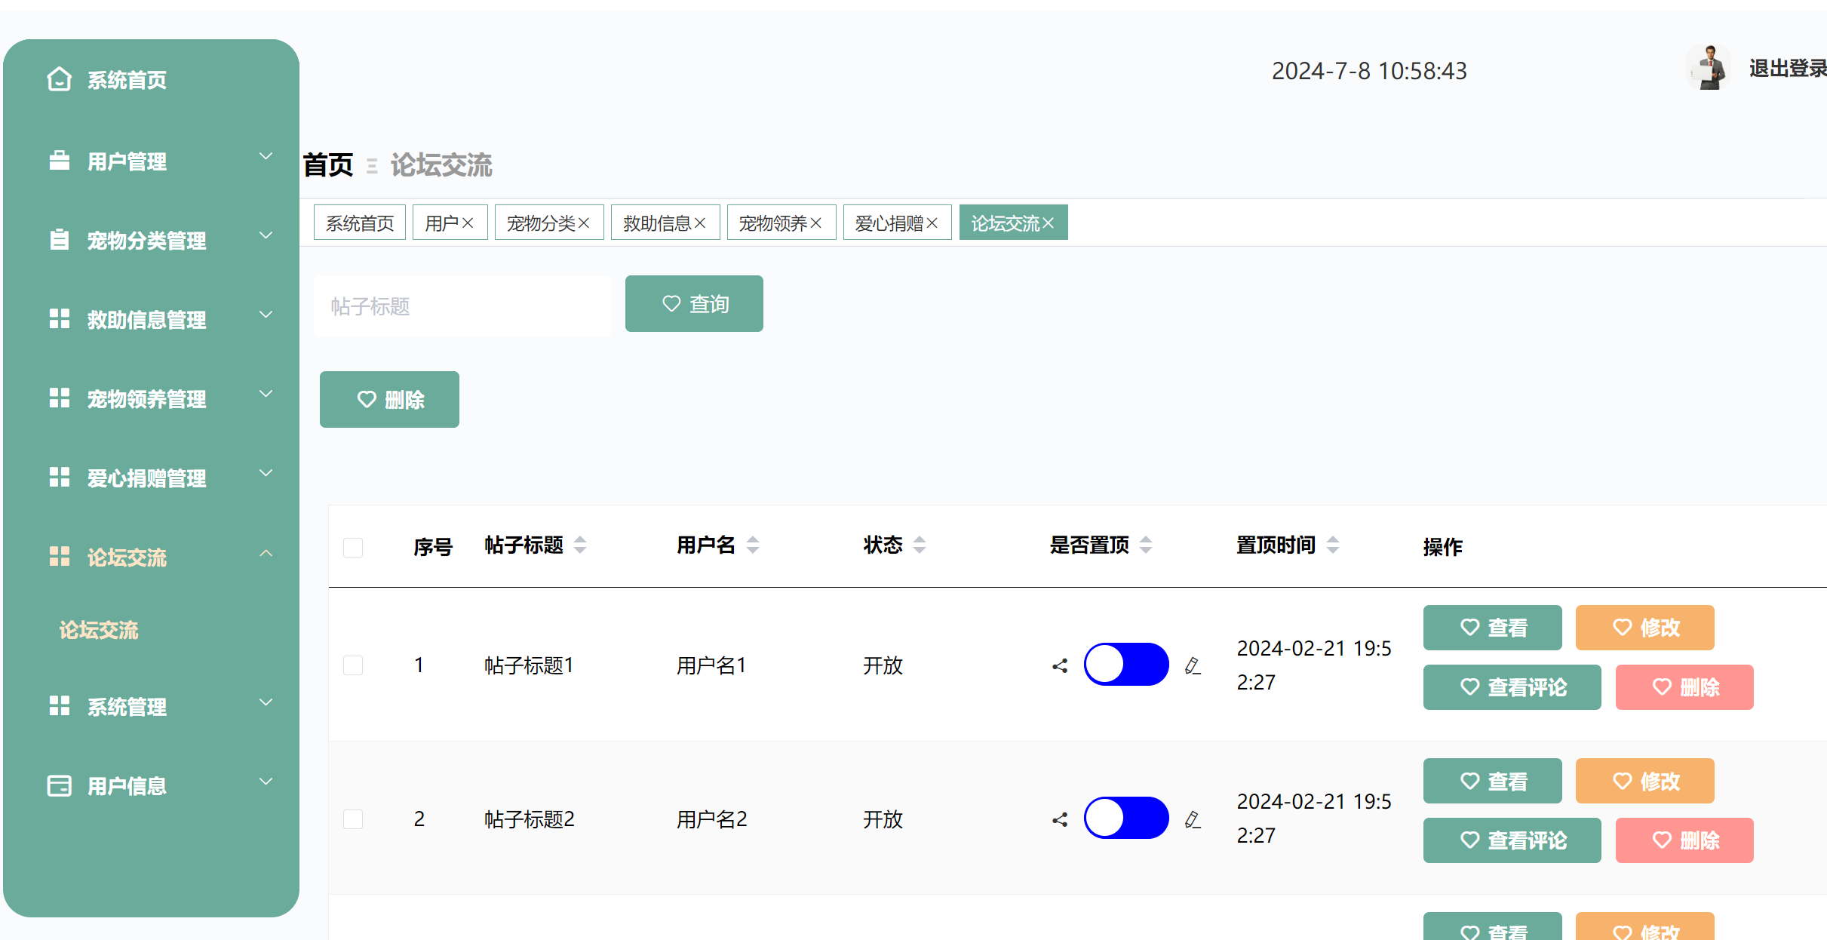The height and width of the screenshot is (940, 1827).
Task: Click the card icon beside 用户信息
Action: [59, 785]
